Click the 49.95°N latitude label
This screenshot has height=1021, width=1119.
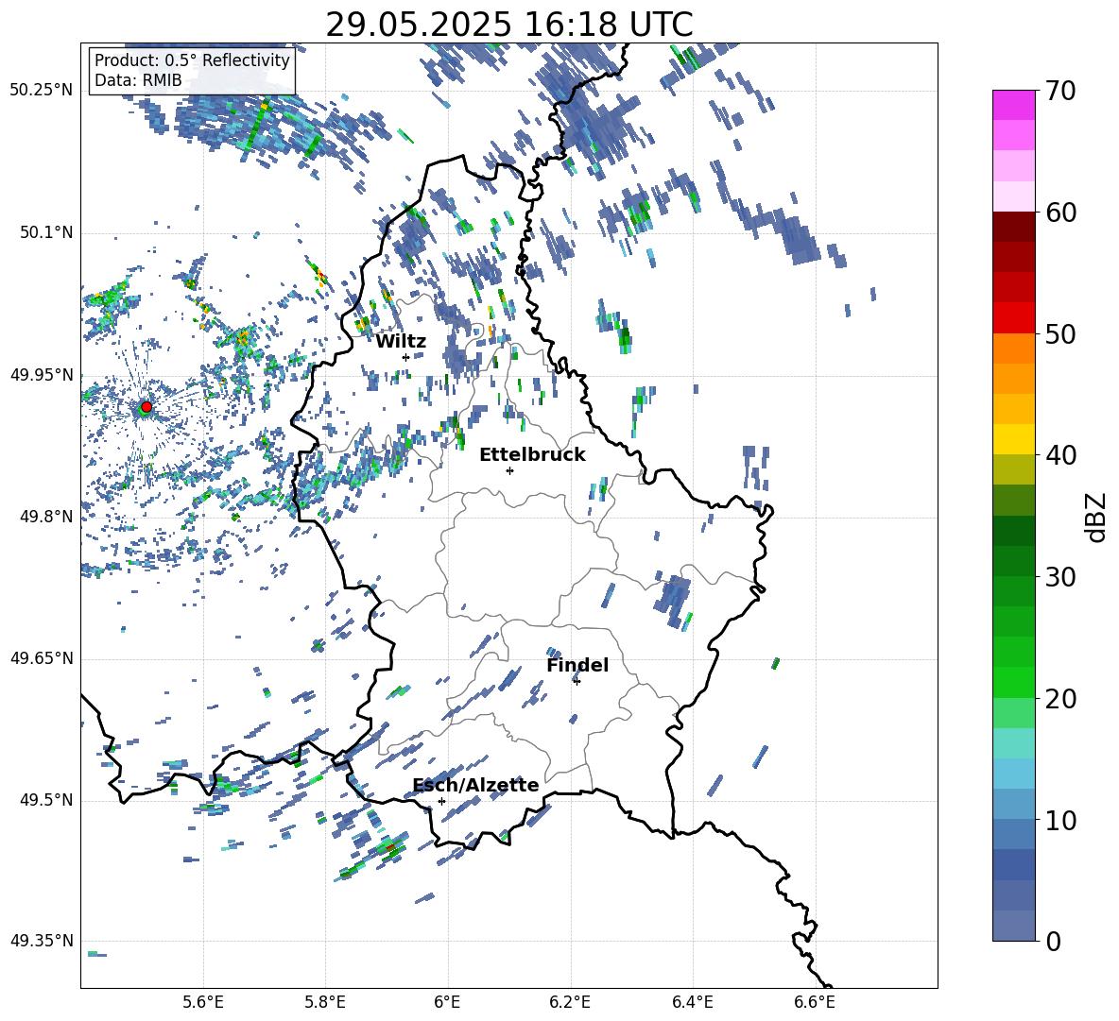(42, 375)
